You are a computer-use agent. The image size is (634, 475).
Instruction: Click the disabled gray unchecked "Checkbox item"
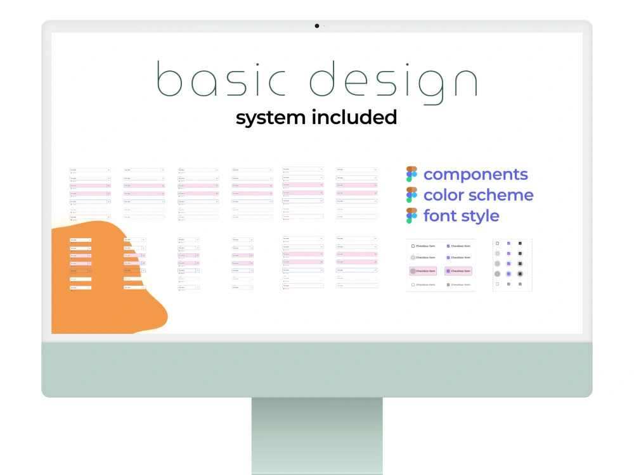tap(413, 285)
